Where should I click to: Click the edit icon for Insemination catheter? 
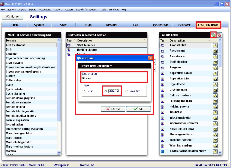215,124
